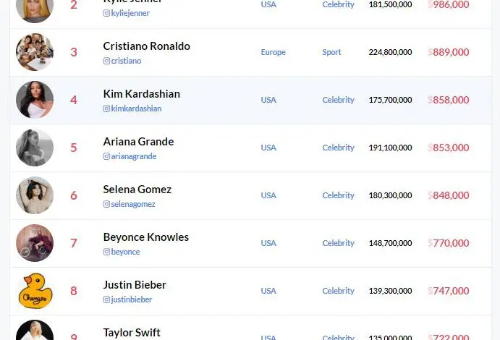
Task: Click the Instagram icon beside beyonce handle
Action: pyautogui.click(x=106, y=252)
